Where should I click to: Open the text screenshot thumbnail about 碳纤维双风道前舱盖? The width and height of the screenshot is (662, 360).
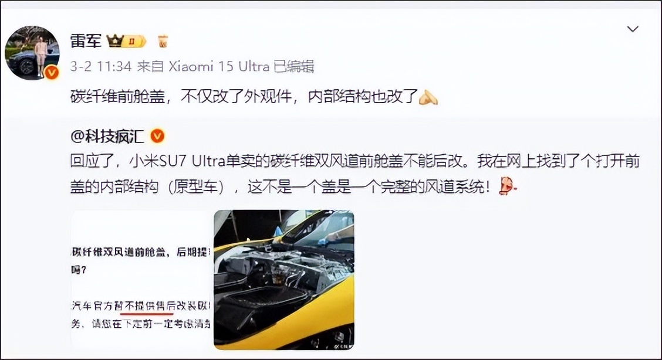point(141,280)
